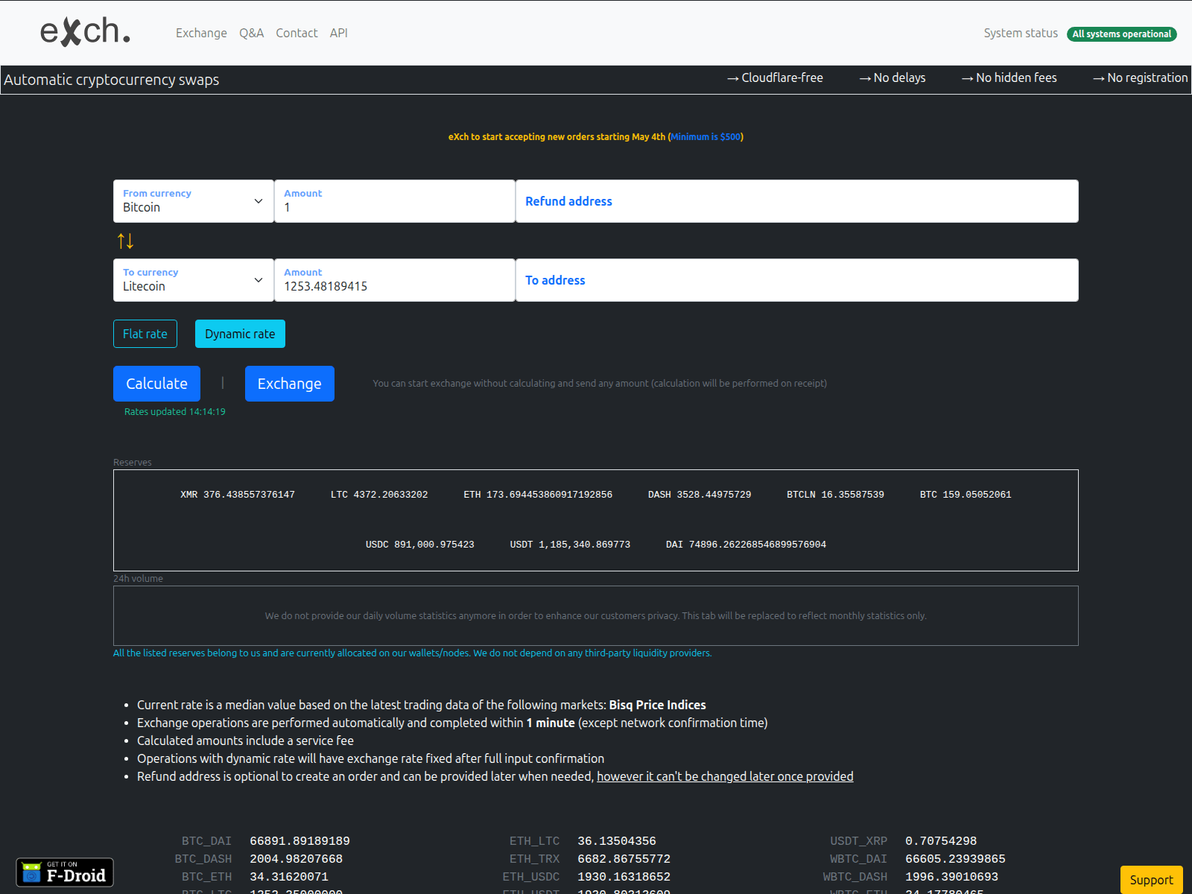Click the 24h volume label
The height and width of the screenshot is (894, 1192).
[x=138, y=578]
